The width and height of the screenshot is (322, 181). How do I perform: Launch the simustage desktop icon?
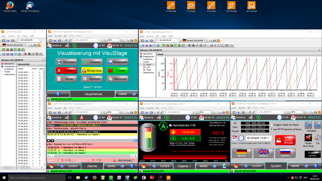click(x=211, y=6)
